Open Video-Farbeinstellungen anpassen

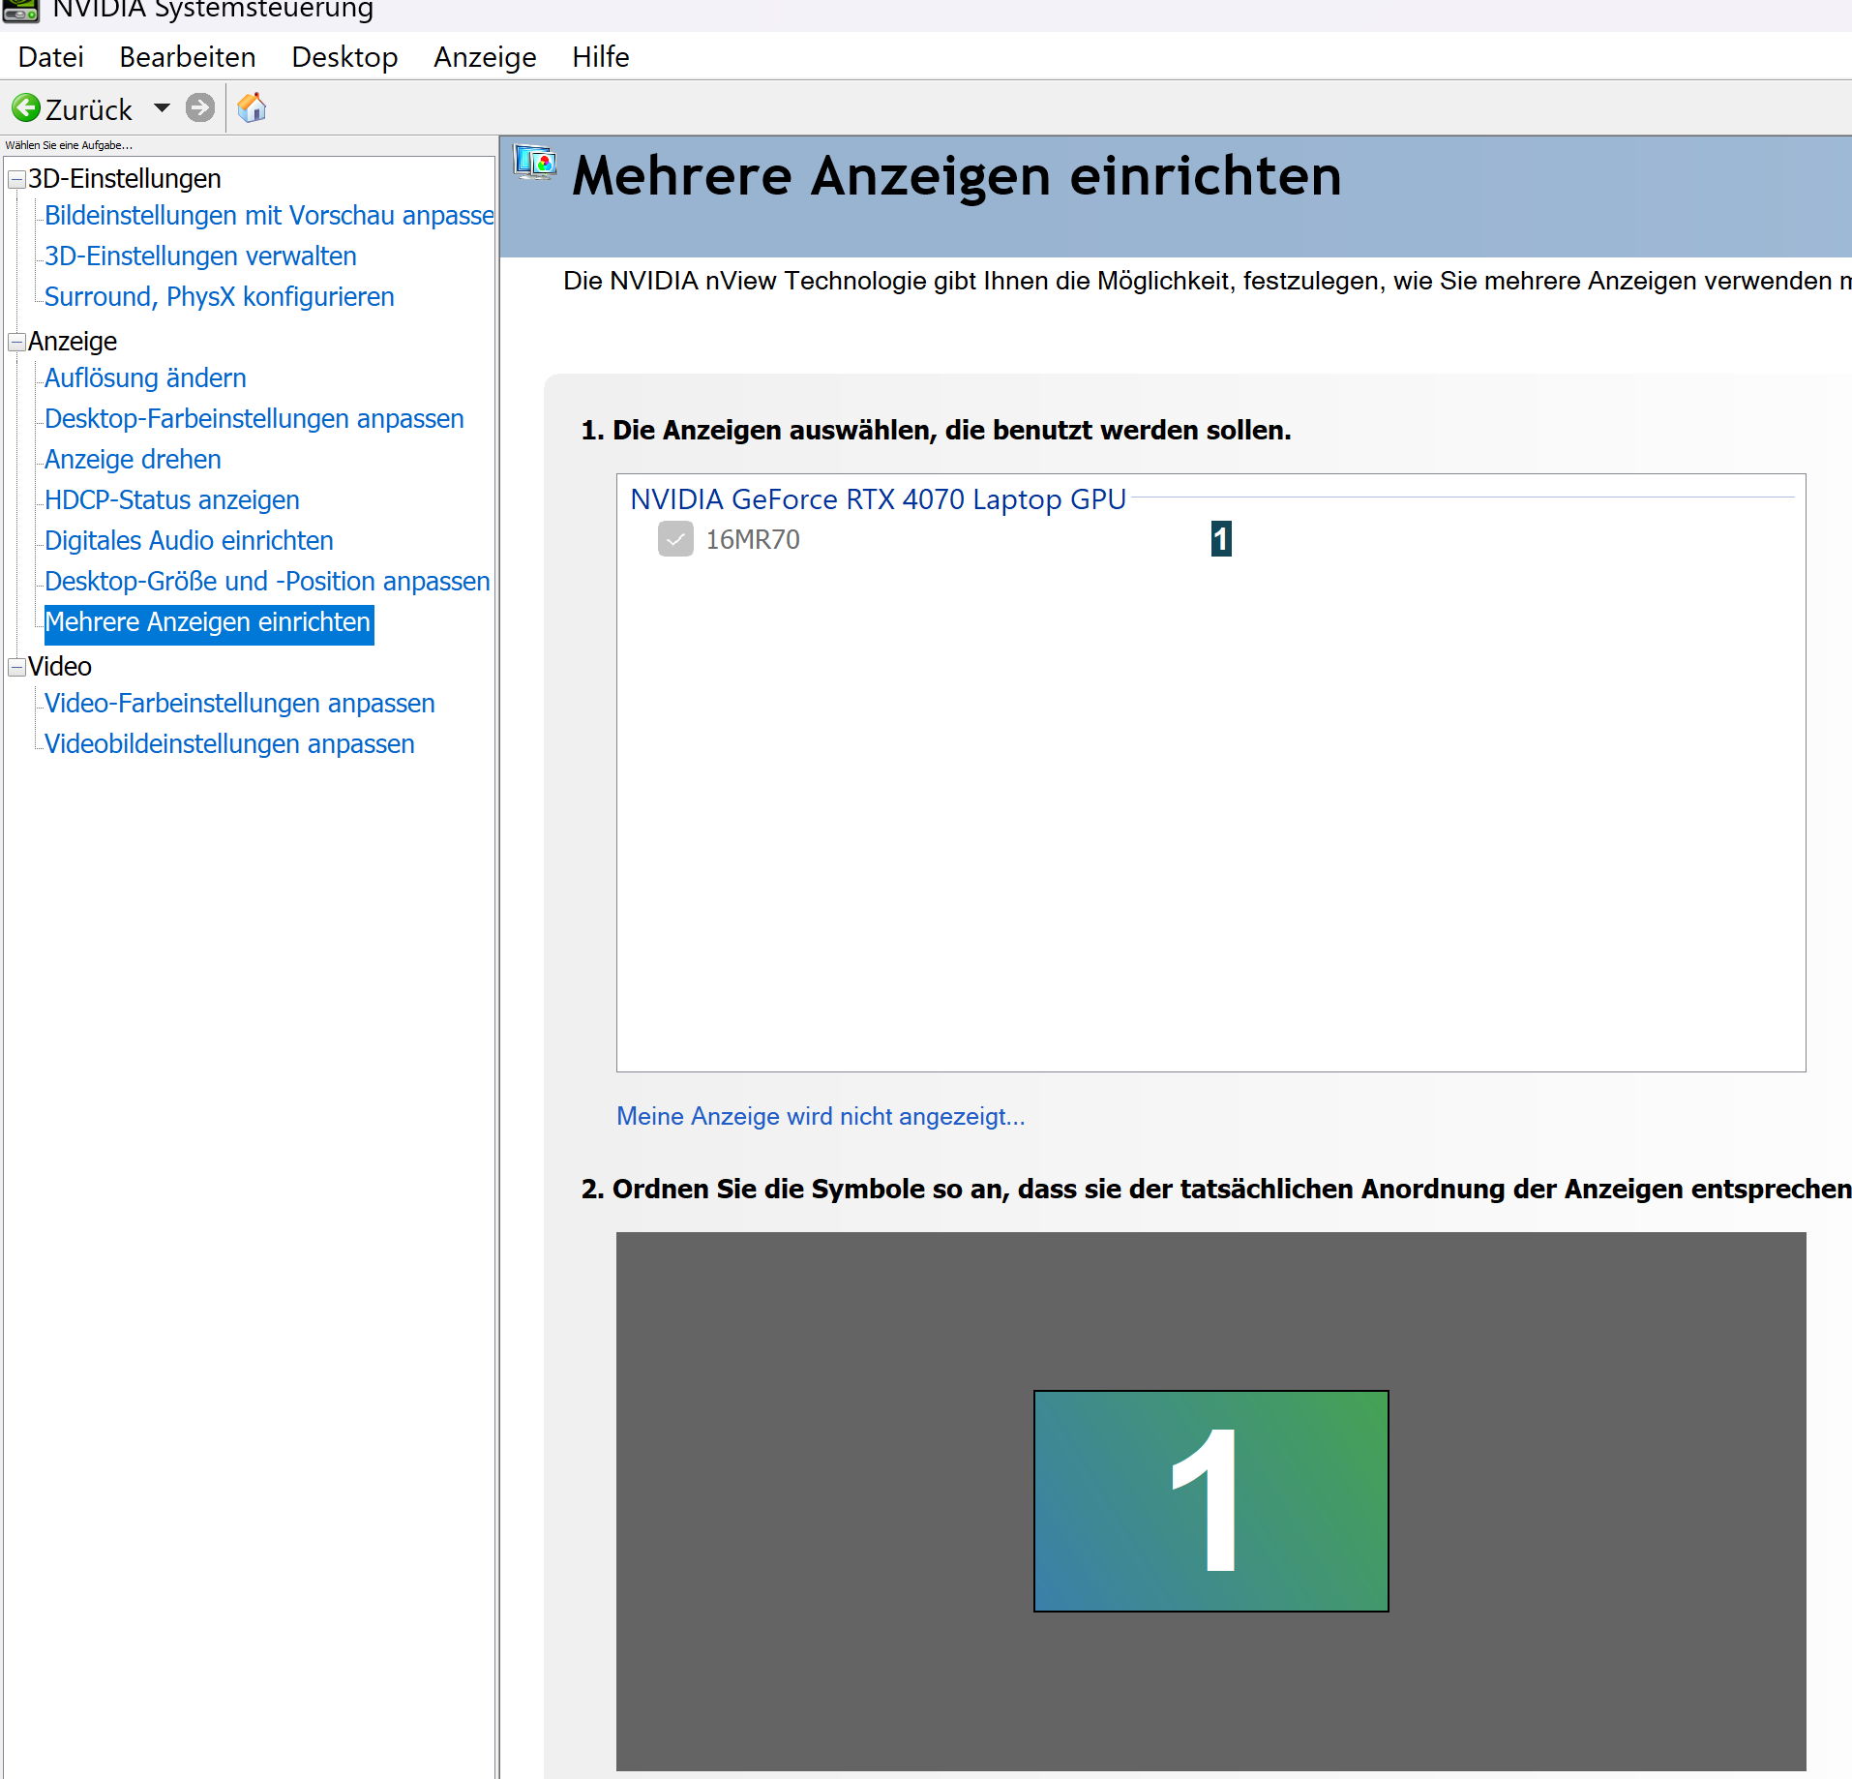240,703
